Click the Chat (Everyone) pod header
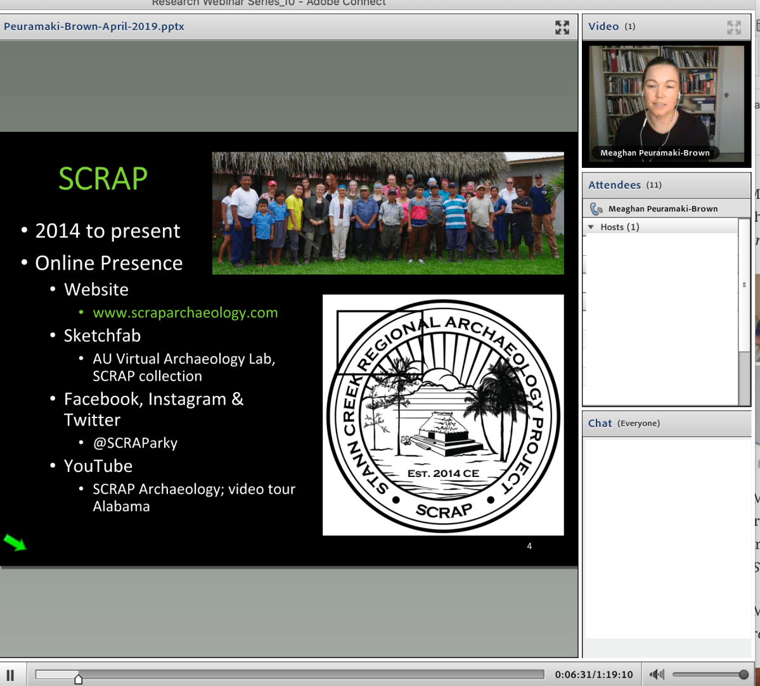This screenshot has height=686, width=760. click(x=666, y=423)
